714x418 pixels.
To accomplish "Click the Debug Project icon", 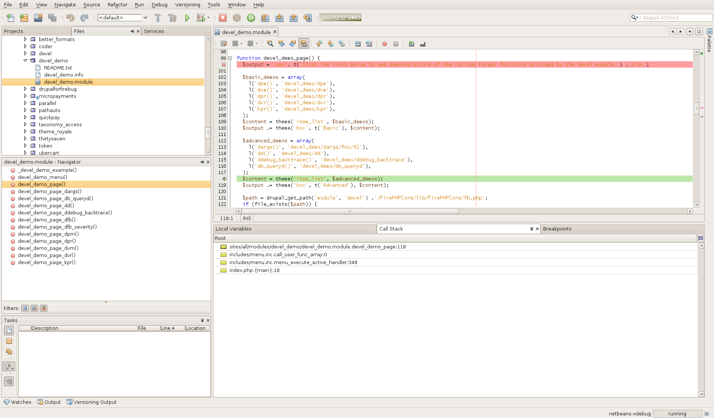I will pyautogui.click(x=201, y=18).
